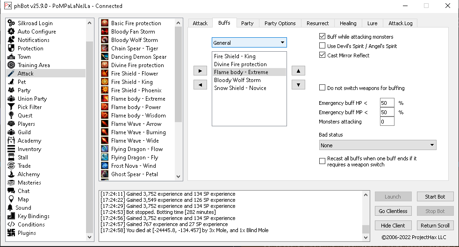Screen dimensions: 459x247
Task: Open the General buff category dropdown
Action: pyautogui.click(x=249, y=43)
